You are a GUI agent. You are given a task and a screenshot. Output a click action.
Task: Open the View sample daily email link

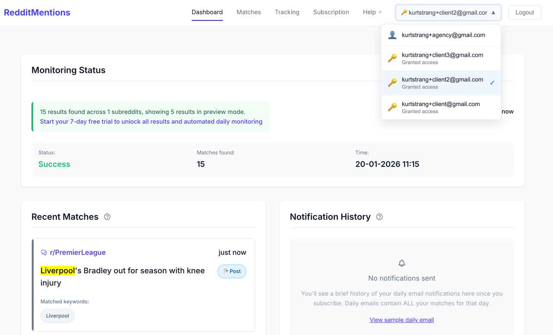[402, 320]
